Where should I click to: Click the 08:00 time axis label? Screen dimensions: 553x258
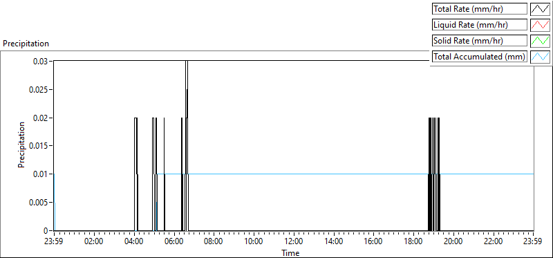coord(214,242)
